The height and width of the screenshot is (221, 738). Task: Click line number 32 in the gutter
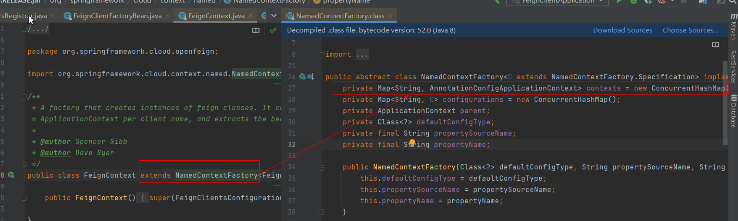(x=292, y=145)
